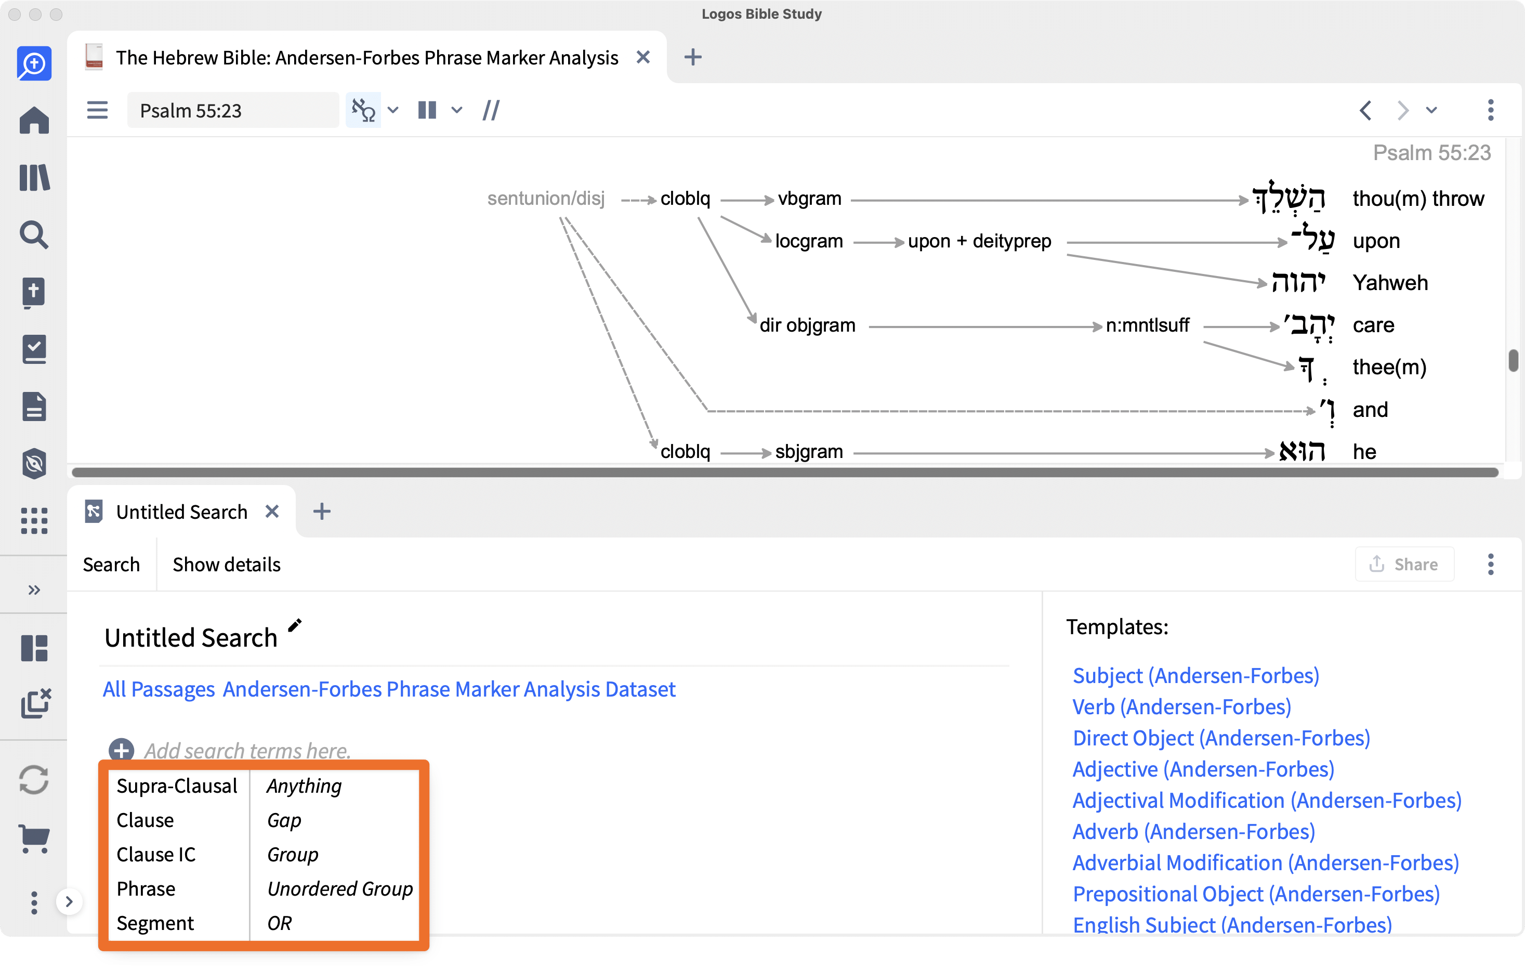Choose OR from the term menu

(279, 923)
